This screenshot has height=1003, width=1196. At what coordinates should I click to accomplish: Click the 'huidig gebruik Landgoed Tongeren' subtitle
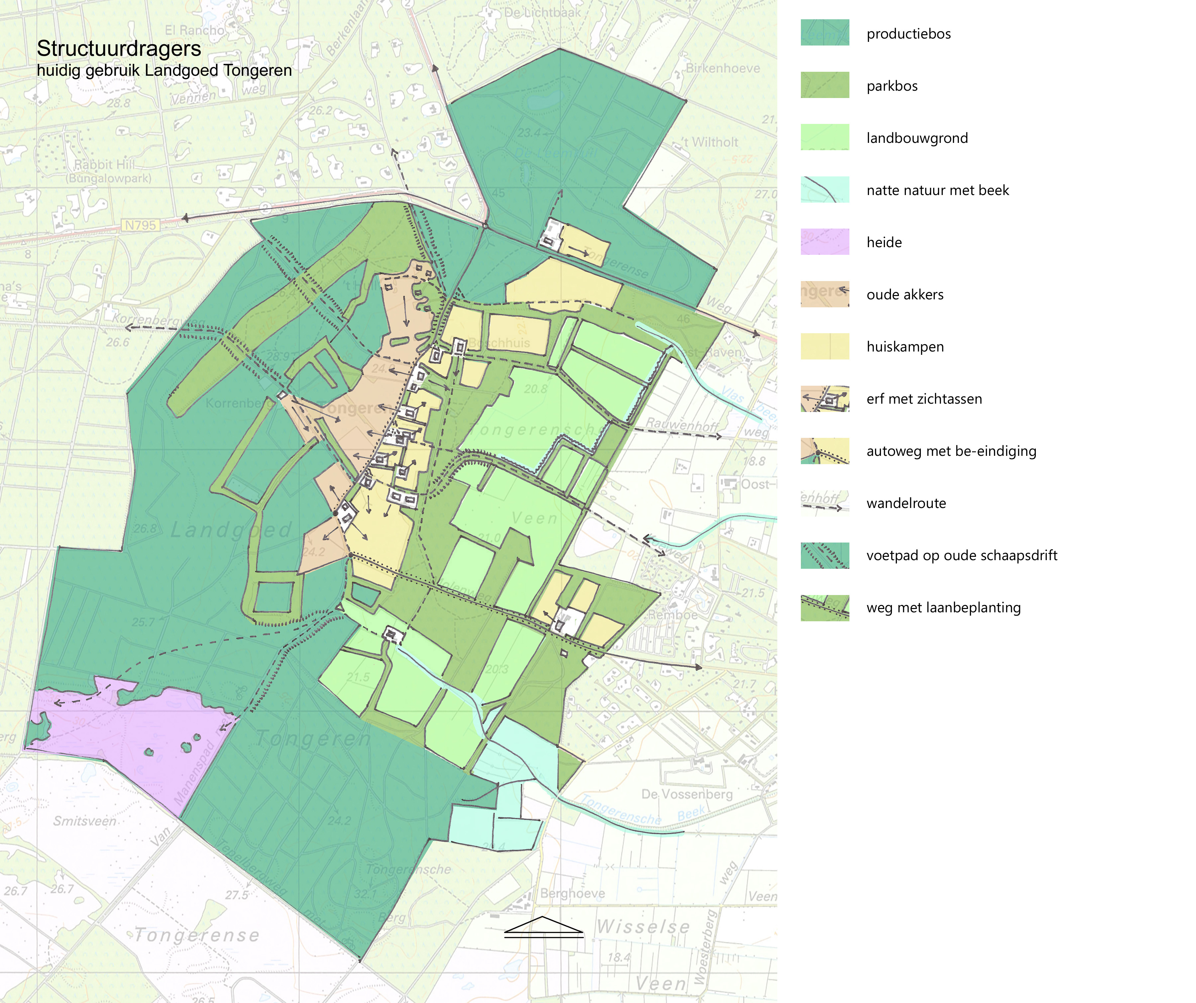tap(164, 70)
